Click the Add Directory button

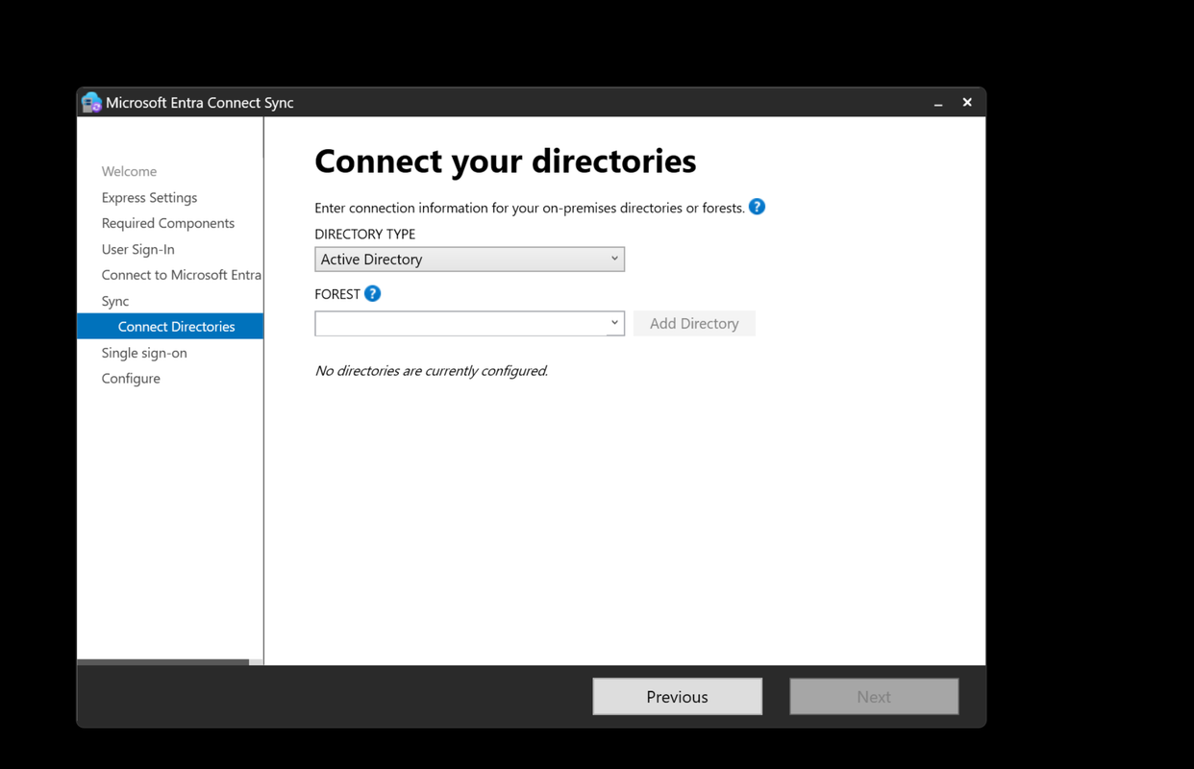click(694, 323)
